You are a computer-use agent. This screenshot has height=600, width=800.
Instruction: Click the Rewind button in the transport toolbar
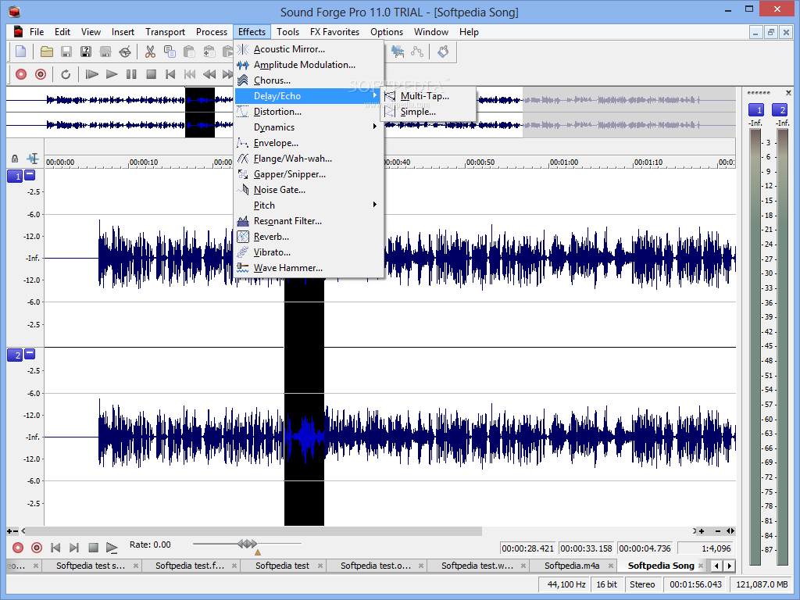209,74
